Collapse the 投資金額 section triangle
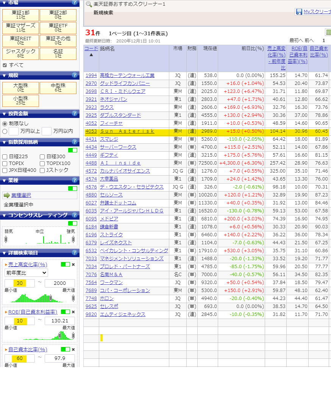331x399 pixels. (4, 114)
